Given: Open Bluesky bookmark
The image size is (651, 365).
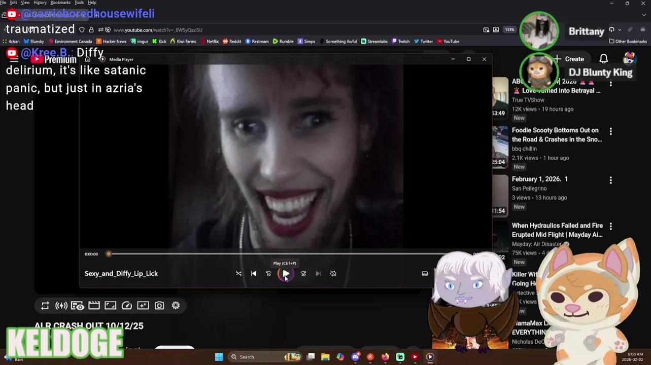Looking at the screenshot, I should click(33, 42).
